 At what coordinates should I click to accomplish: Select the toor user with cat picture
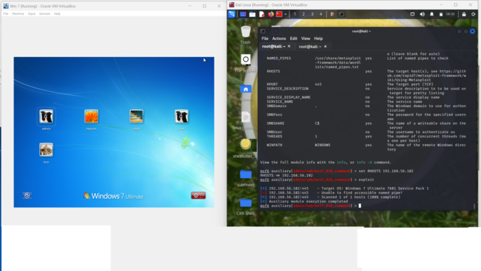(46, 152)
